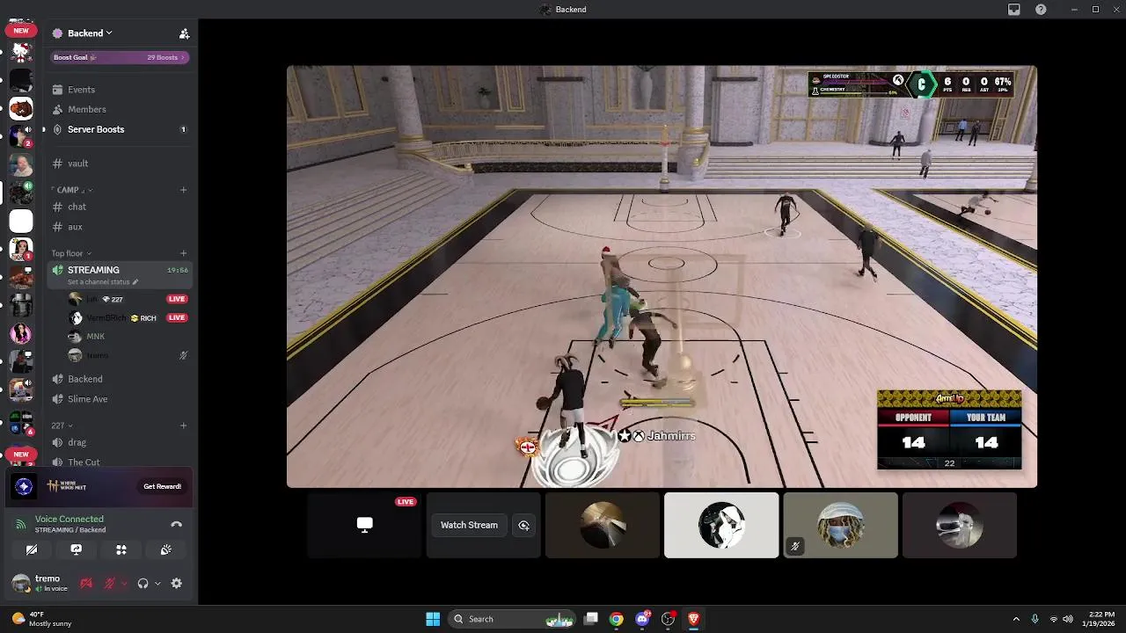
Task: Select the white-background participant tile
Action: point(721,525)
